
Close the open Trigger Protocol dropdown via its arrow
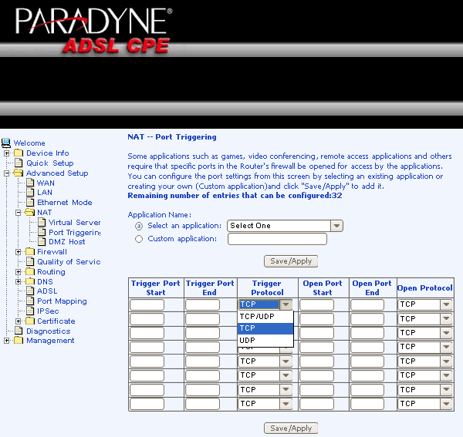coord(286,304)
